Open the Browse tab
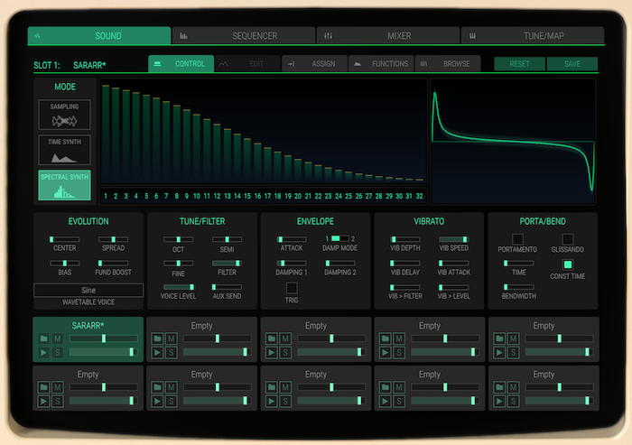This screenshot has height=445, width=632. [449, 64]
